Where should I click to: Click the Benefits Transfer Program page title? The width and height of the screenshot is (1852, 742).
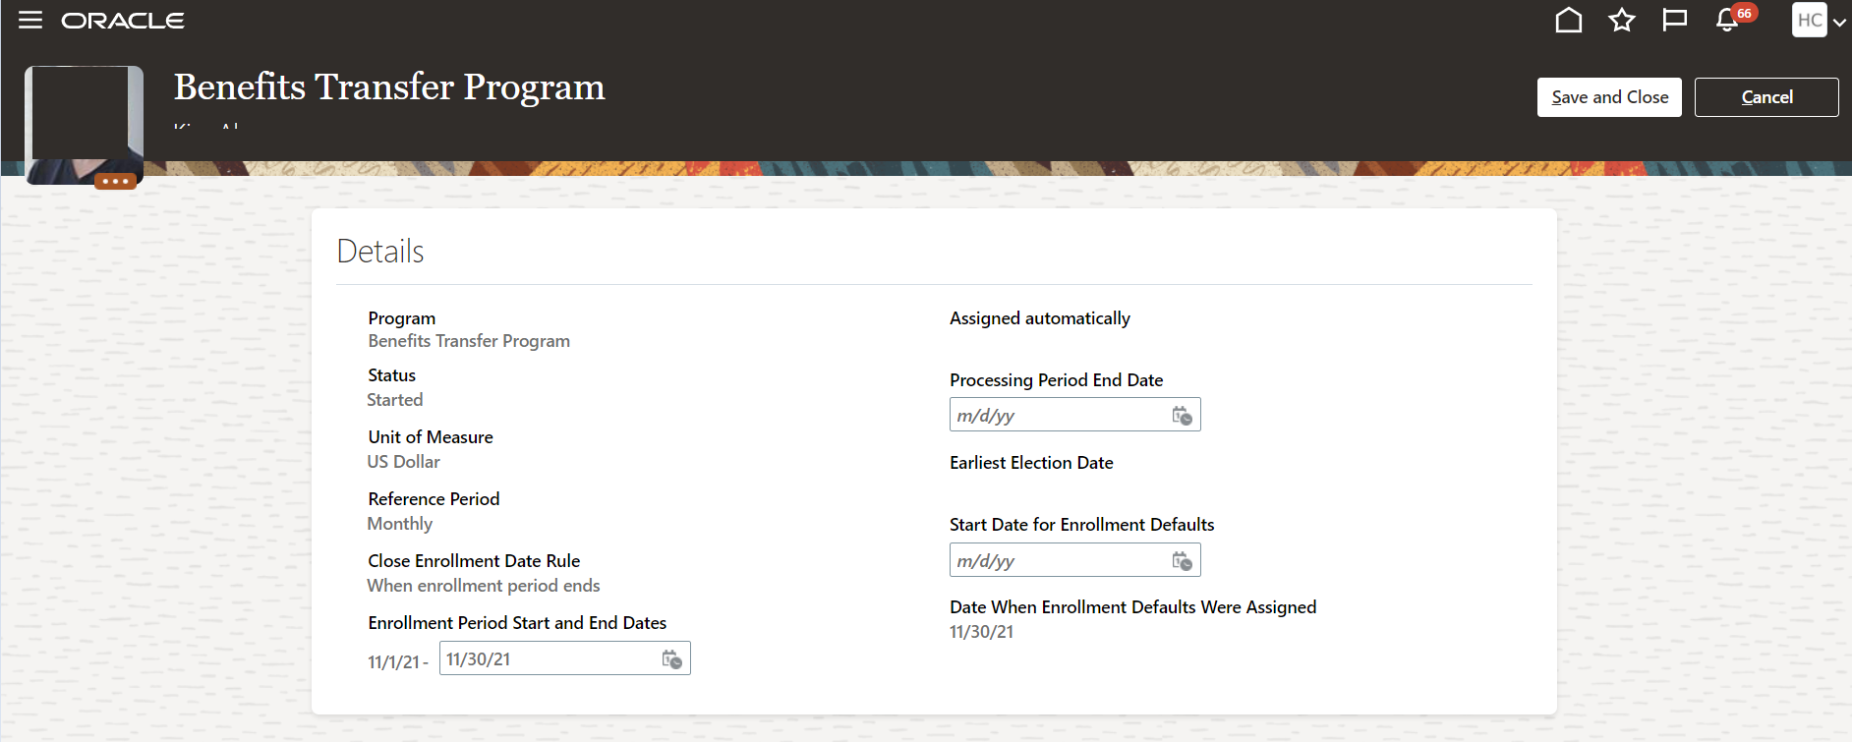click(389, 87)
